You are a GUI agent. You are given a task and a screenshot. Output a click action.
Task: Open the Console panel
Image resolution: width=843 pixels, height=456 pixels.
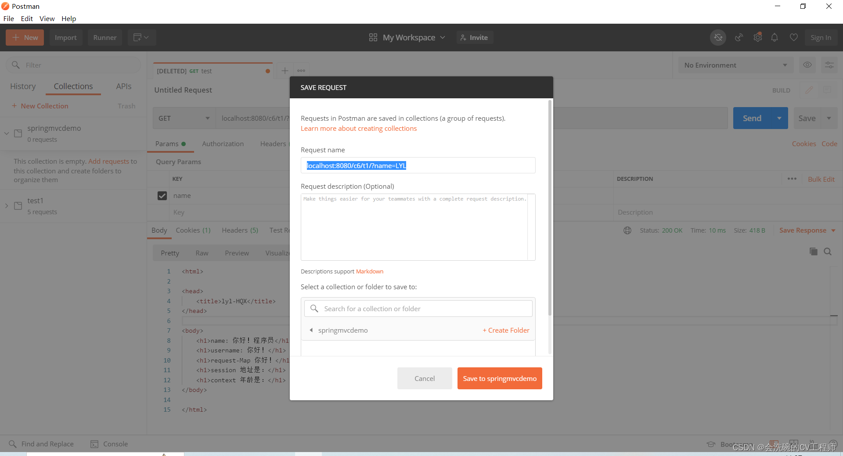coord(109,444)
